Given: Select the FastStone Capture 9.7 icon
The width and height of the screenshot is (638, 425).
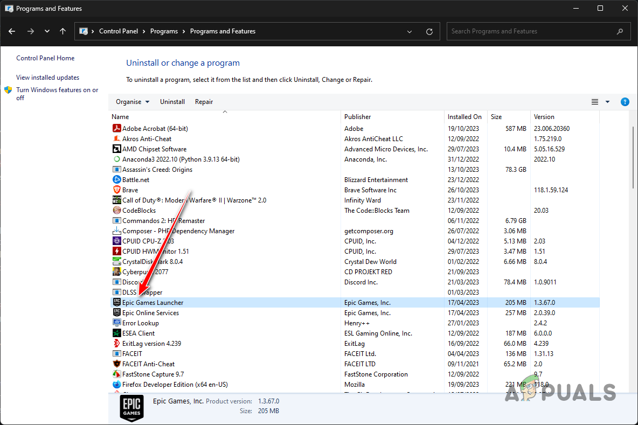Looking at the screenshot, I should pos(117,374).
